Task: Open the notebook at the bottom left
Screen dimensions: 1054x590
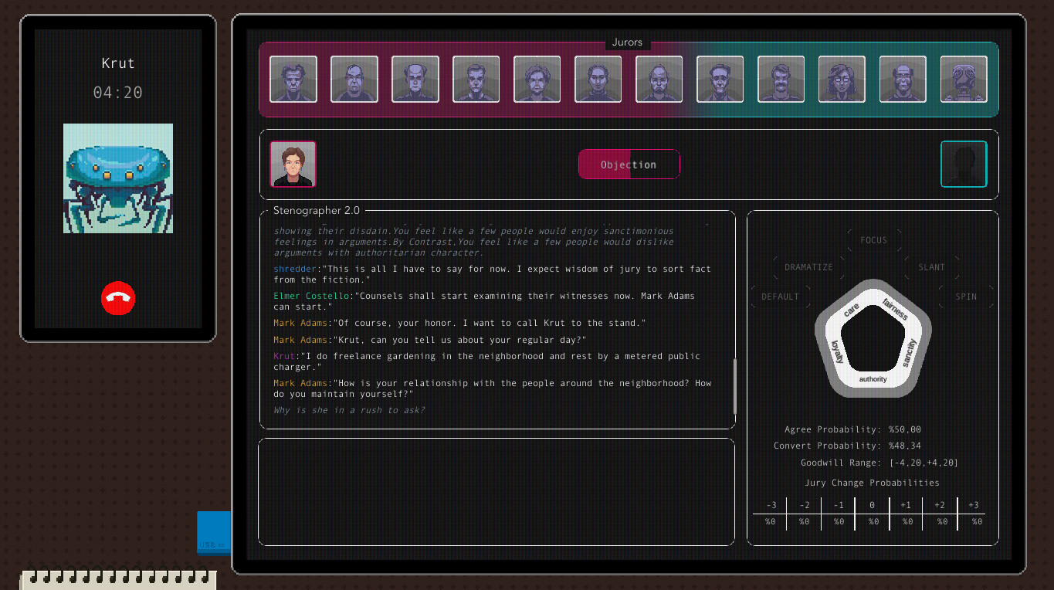Action: [x=116, y=581]
